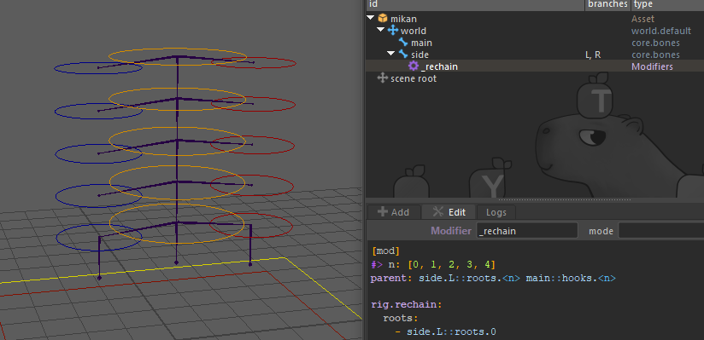Select the mikan row
Viewport: 704px width, 340px height.
(535, 19)
